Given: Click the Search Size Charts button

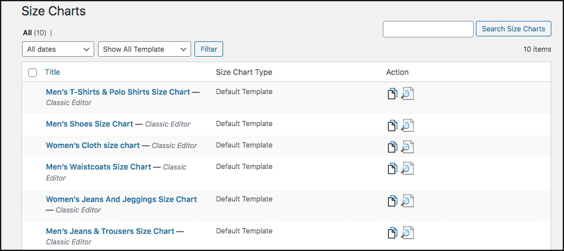Looking at the screenshot, I should 513,29.
